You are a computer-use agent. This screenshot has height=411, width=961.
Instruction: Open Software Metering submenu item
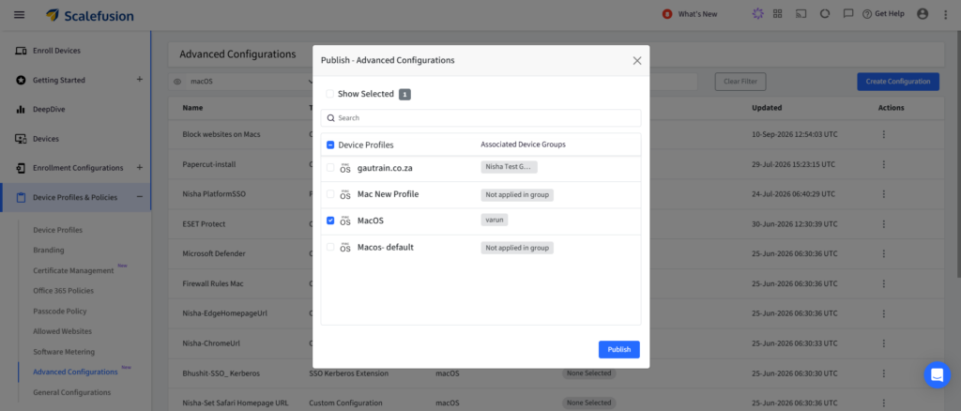coord(64,352)
